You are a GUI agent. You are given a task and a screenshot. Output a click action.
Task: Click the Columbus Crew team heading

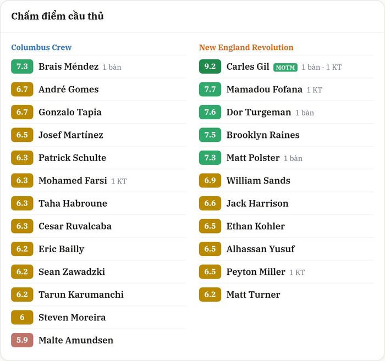(x=41, y=47)
